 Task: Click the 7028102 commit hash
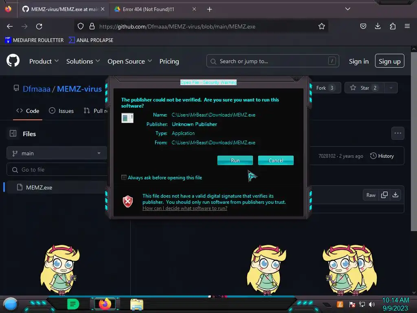(x=327, y=156)
